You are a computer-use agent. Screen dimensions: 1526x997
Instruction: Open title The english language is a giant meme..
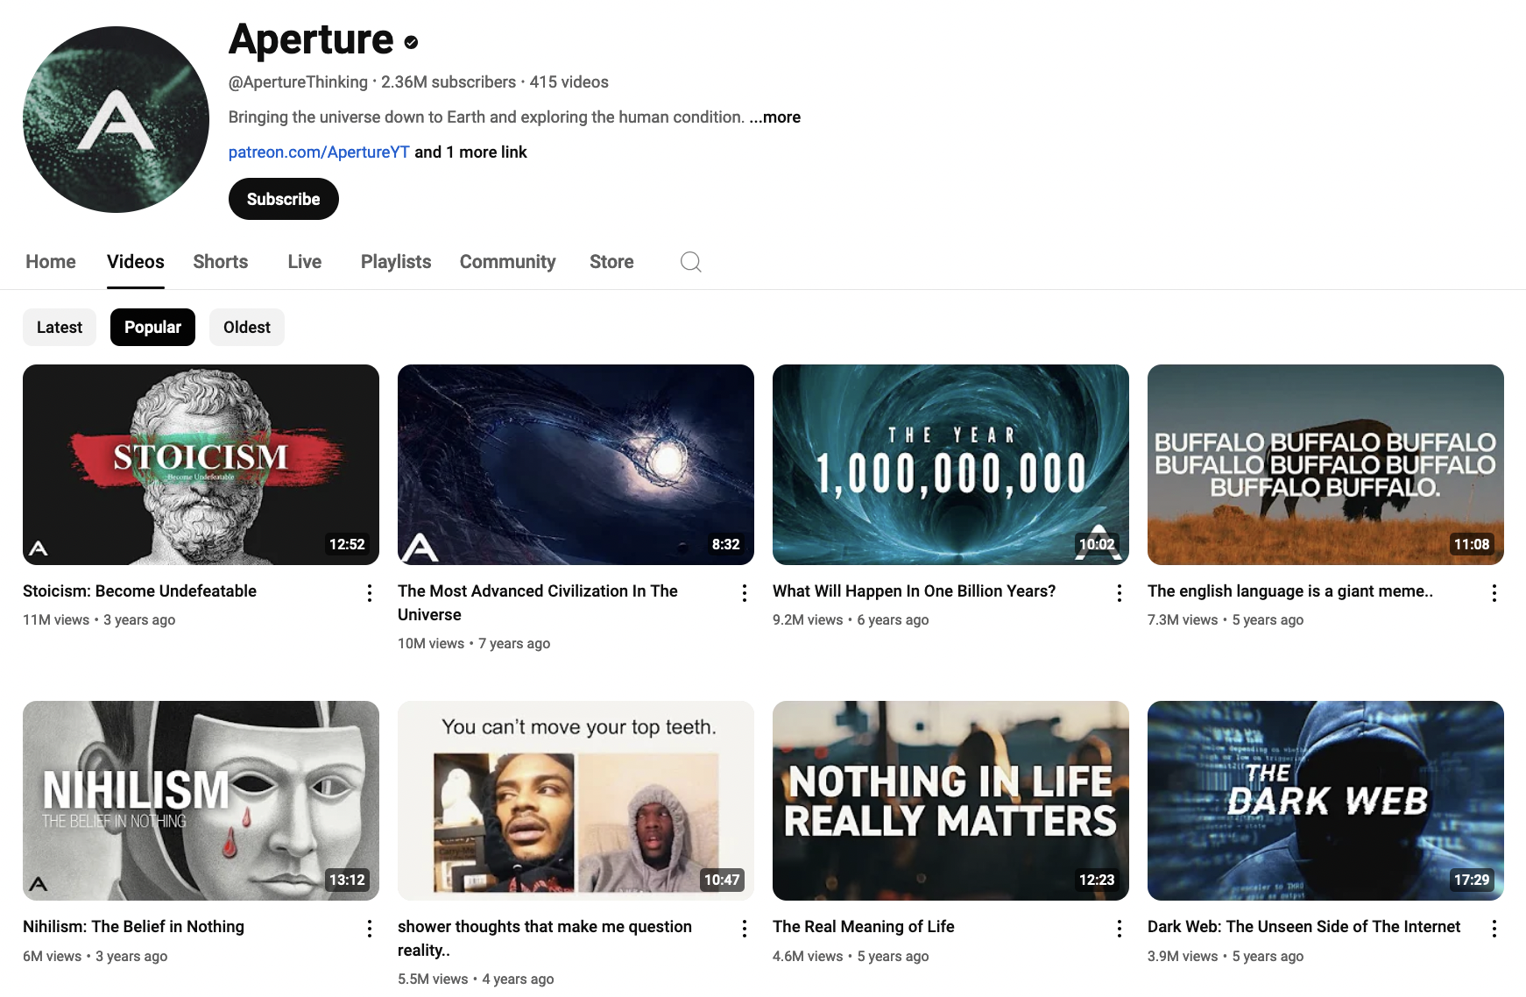pos(1290,591)
